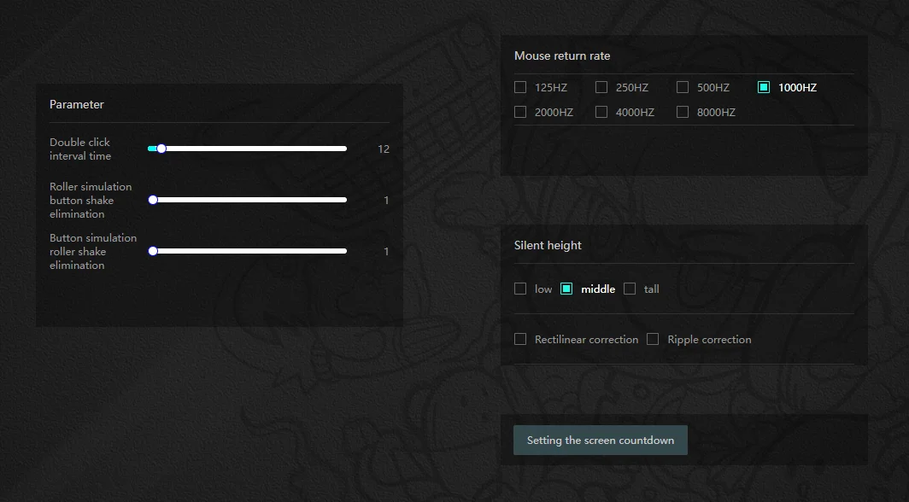The width and height of the screenshot is (909, 502).
Task: Toggle the 1000HZ return rate checkbox
Action: tap(764, 87)
